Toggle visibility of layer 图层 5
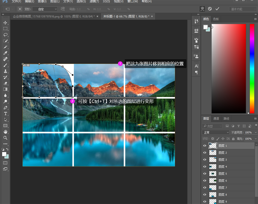Screen dimensions: 258x204 pos(205,174)
